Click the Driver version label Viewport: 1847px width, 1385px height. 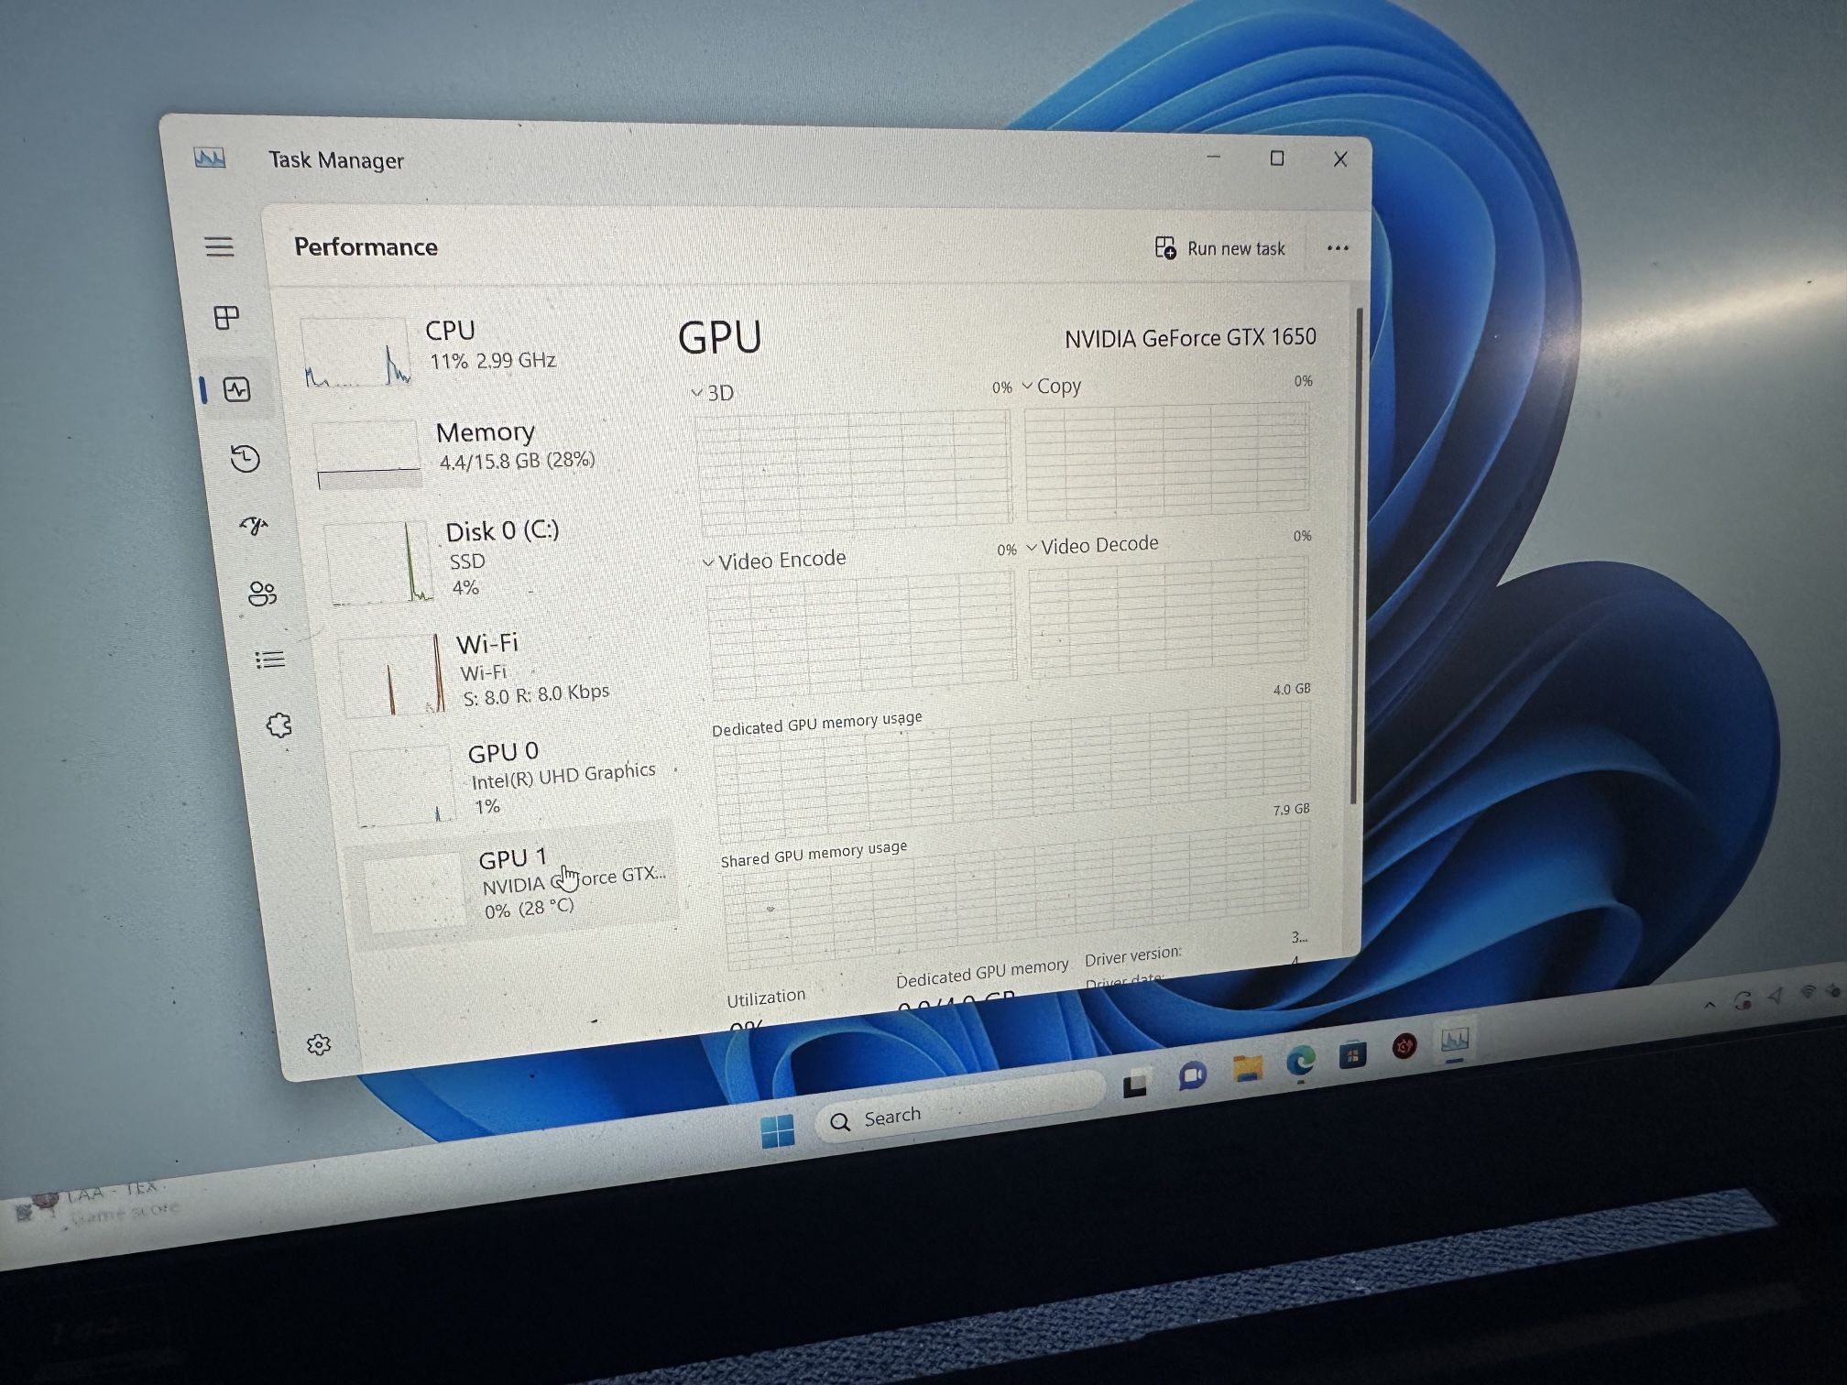(x=1133, y=956)
